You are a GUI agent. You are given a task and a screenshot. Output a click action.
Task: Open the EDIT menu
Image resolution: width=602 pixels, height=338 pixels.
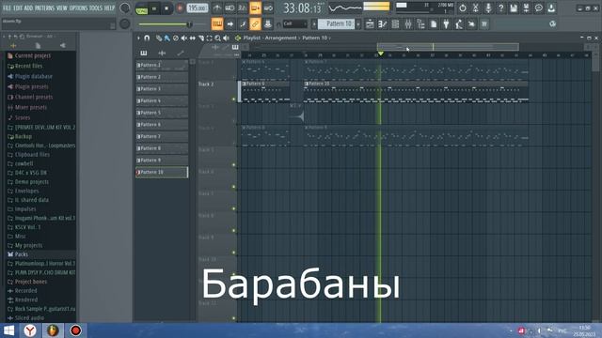(x=18, y=8)
